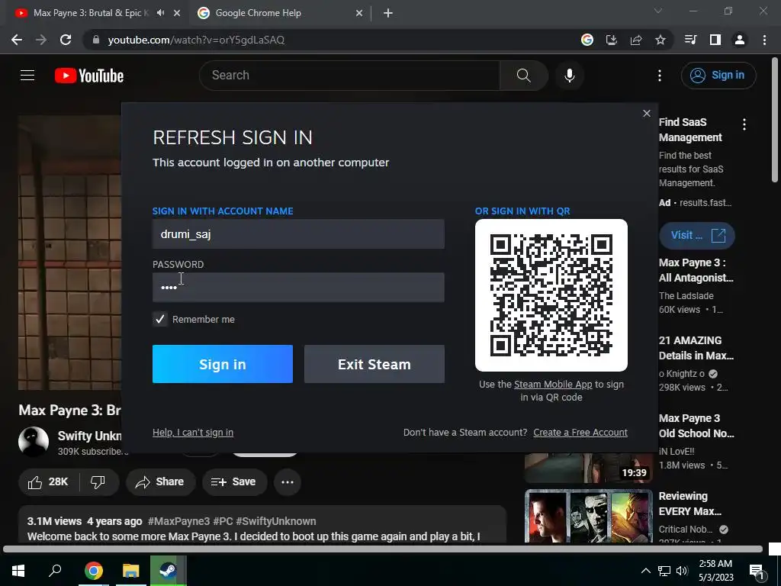The width and height of the screenshot is (781, 586).
Task: Open File Explorer from taskbar
Action: (131, 571)
